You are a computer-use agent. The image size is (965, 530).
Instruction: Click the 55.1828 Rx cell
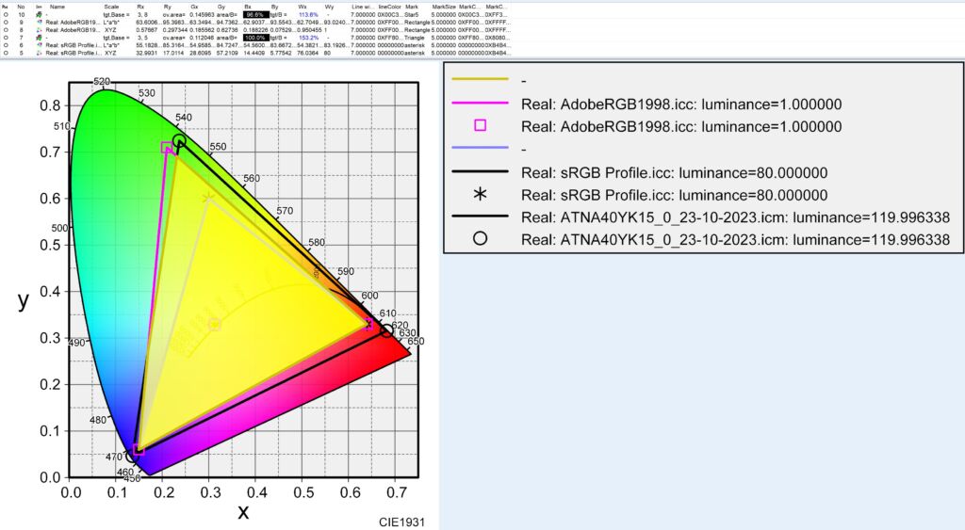(x=147, y=45)
